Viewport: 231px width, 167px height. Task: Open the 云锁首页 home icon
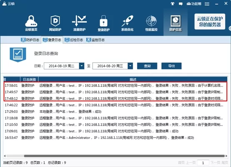(x=31, y=23)
